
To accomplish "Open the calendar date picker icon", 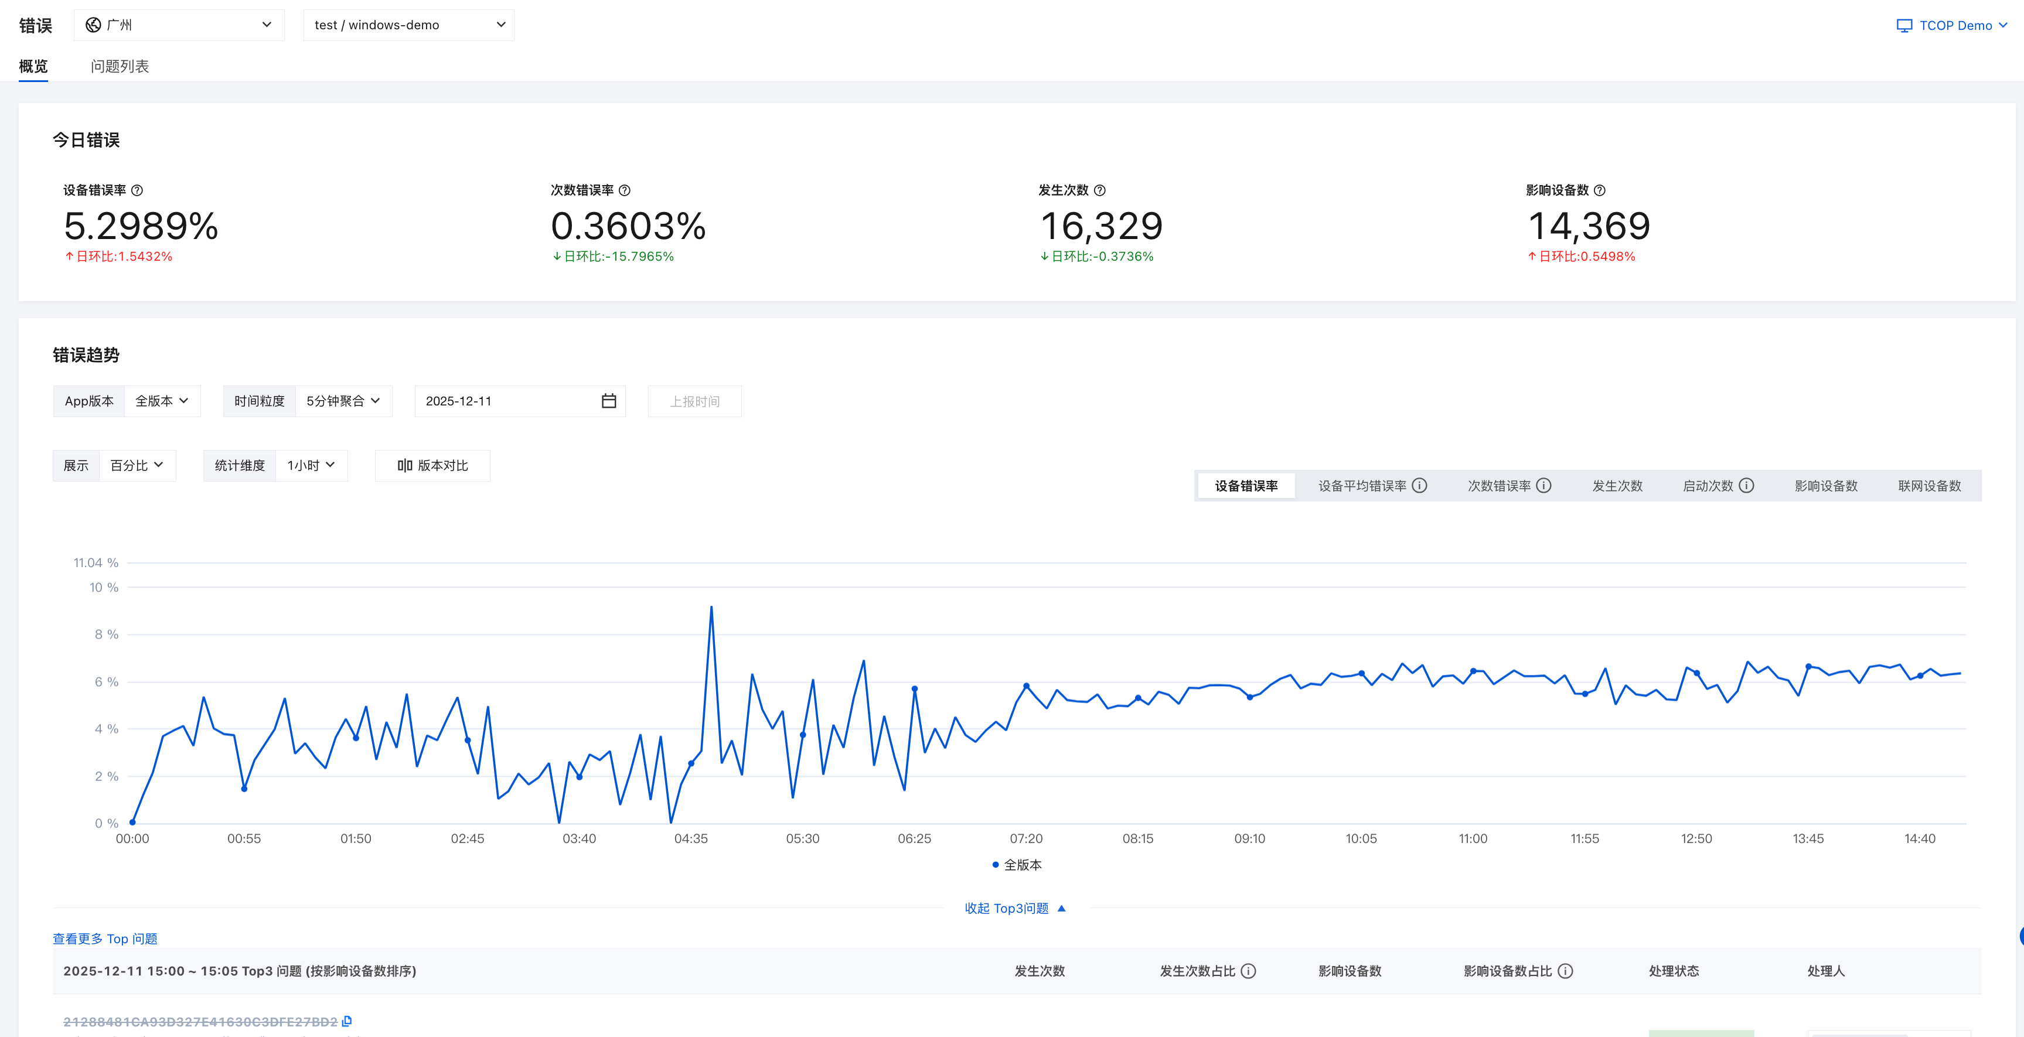I will pos(609,401).
